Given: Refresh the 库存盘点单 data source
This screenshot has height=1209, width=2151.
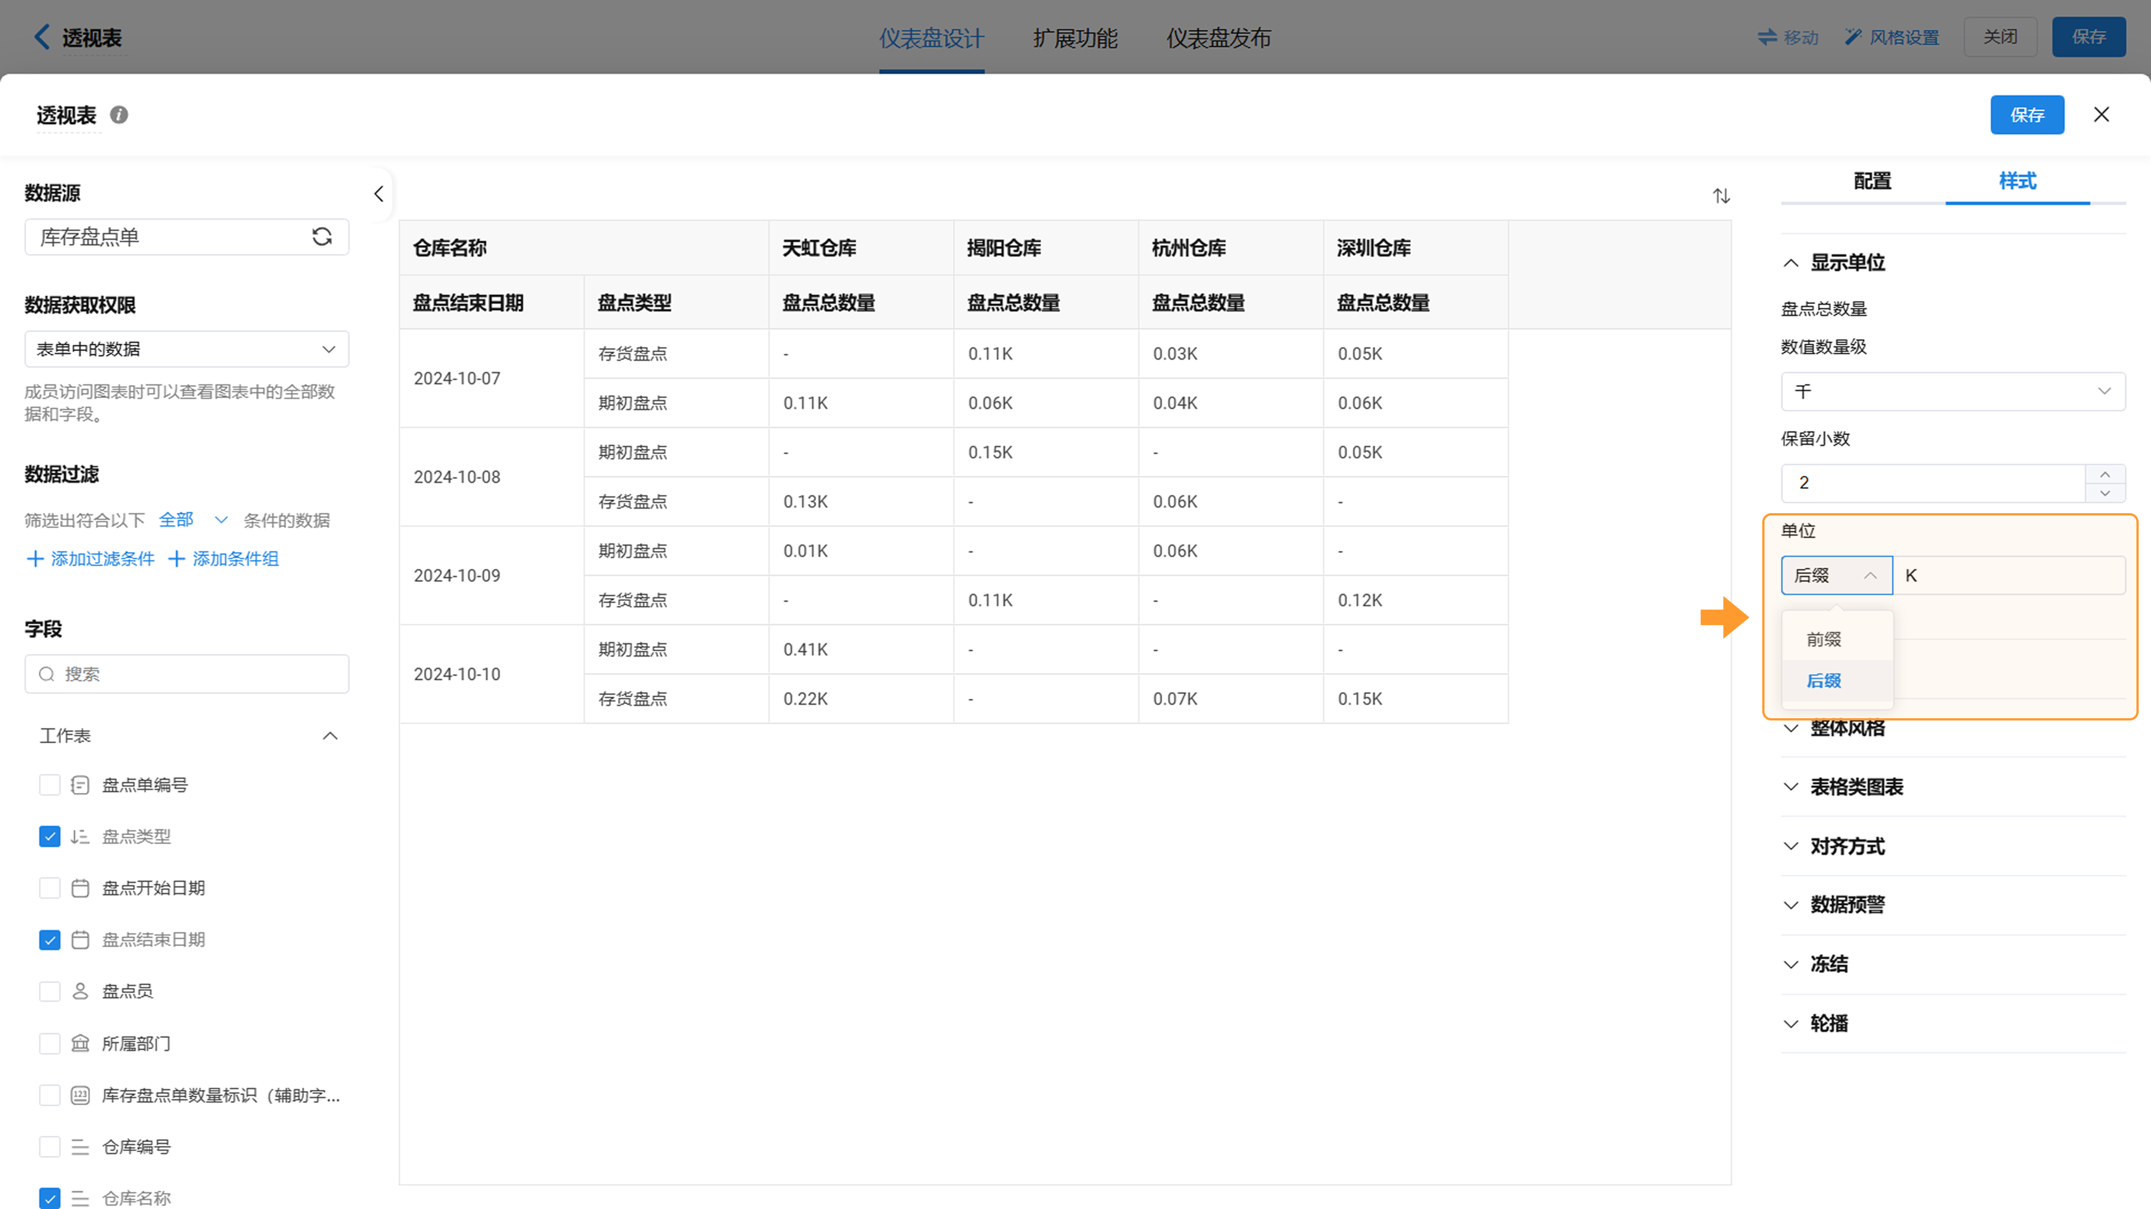Looking at the screenshot, I should click(x=322, y=236).
